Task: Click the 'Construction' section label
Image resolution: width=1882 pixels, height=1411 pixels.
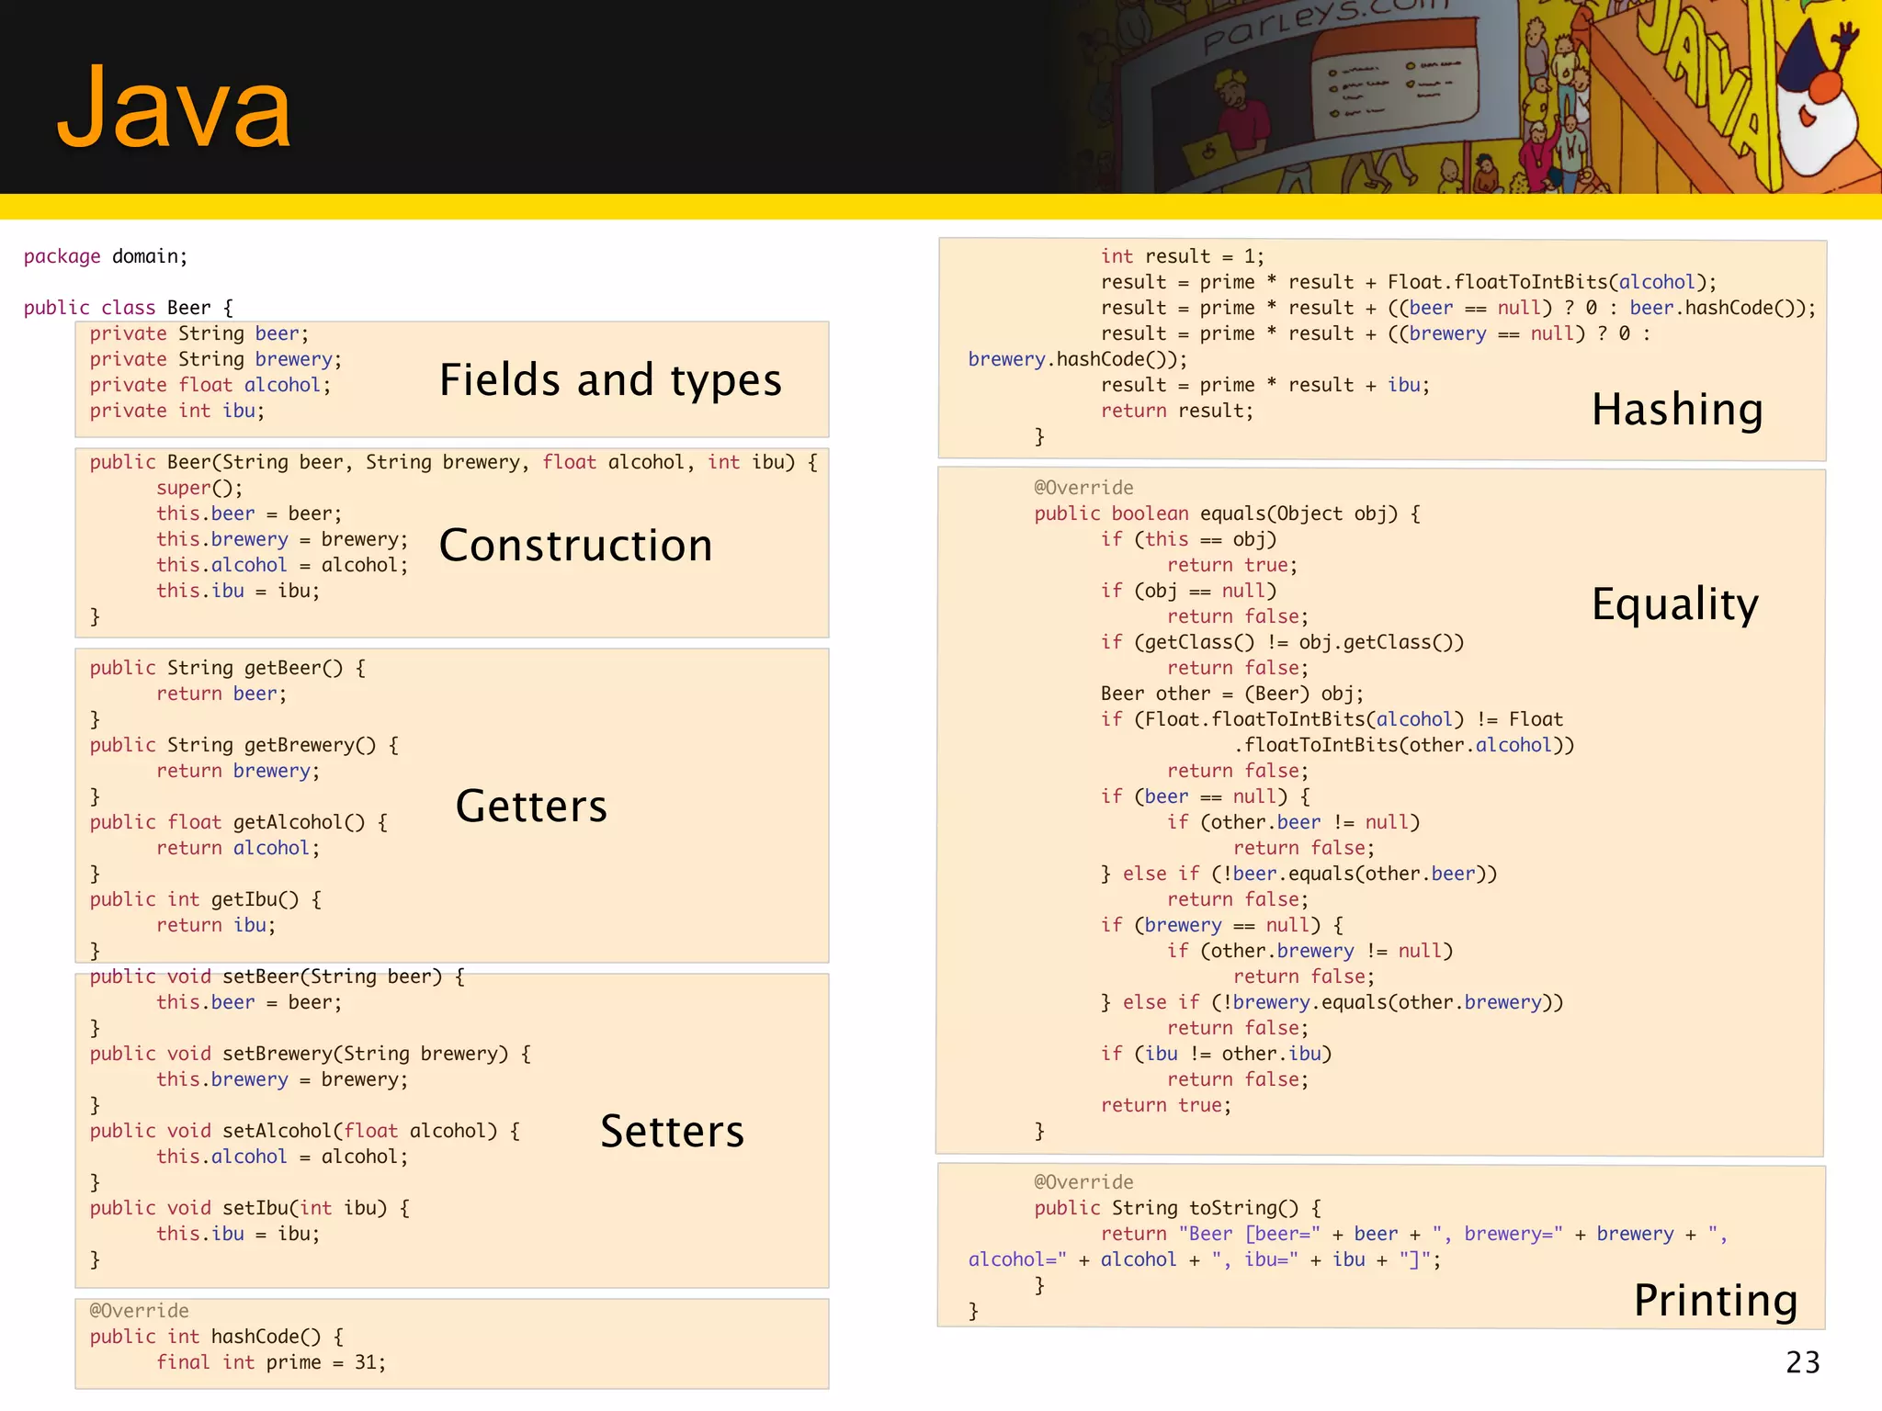Action: coord(576,546)
